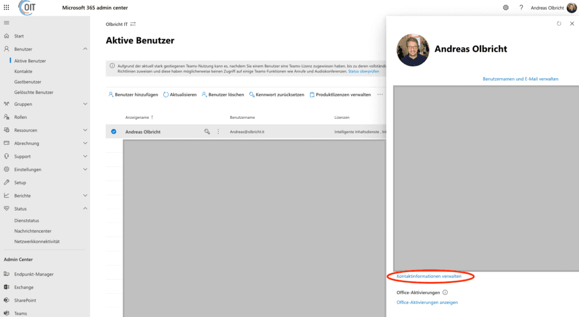
Task: Click the banner info circle icon
Action: click(x=113, y=66)
